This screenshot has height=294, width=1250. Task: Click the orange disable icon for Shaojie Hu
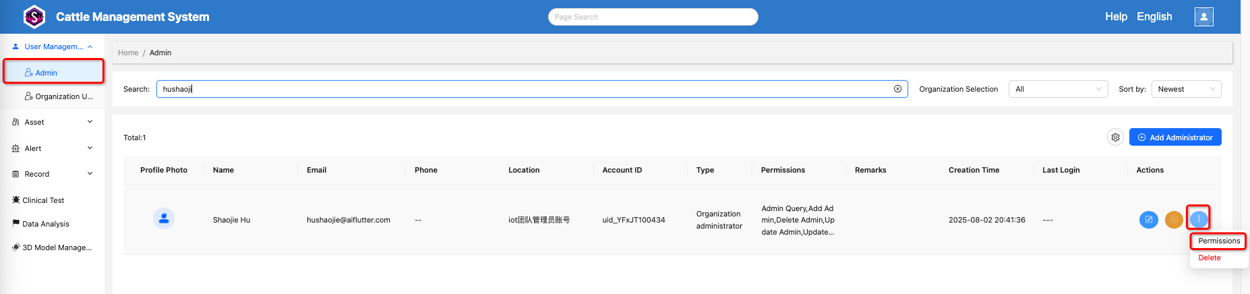pos(1174,220)
